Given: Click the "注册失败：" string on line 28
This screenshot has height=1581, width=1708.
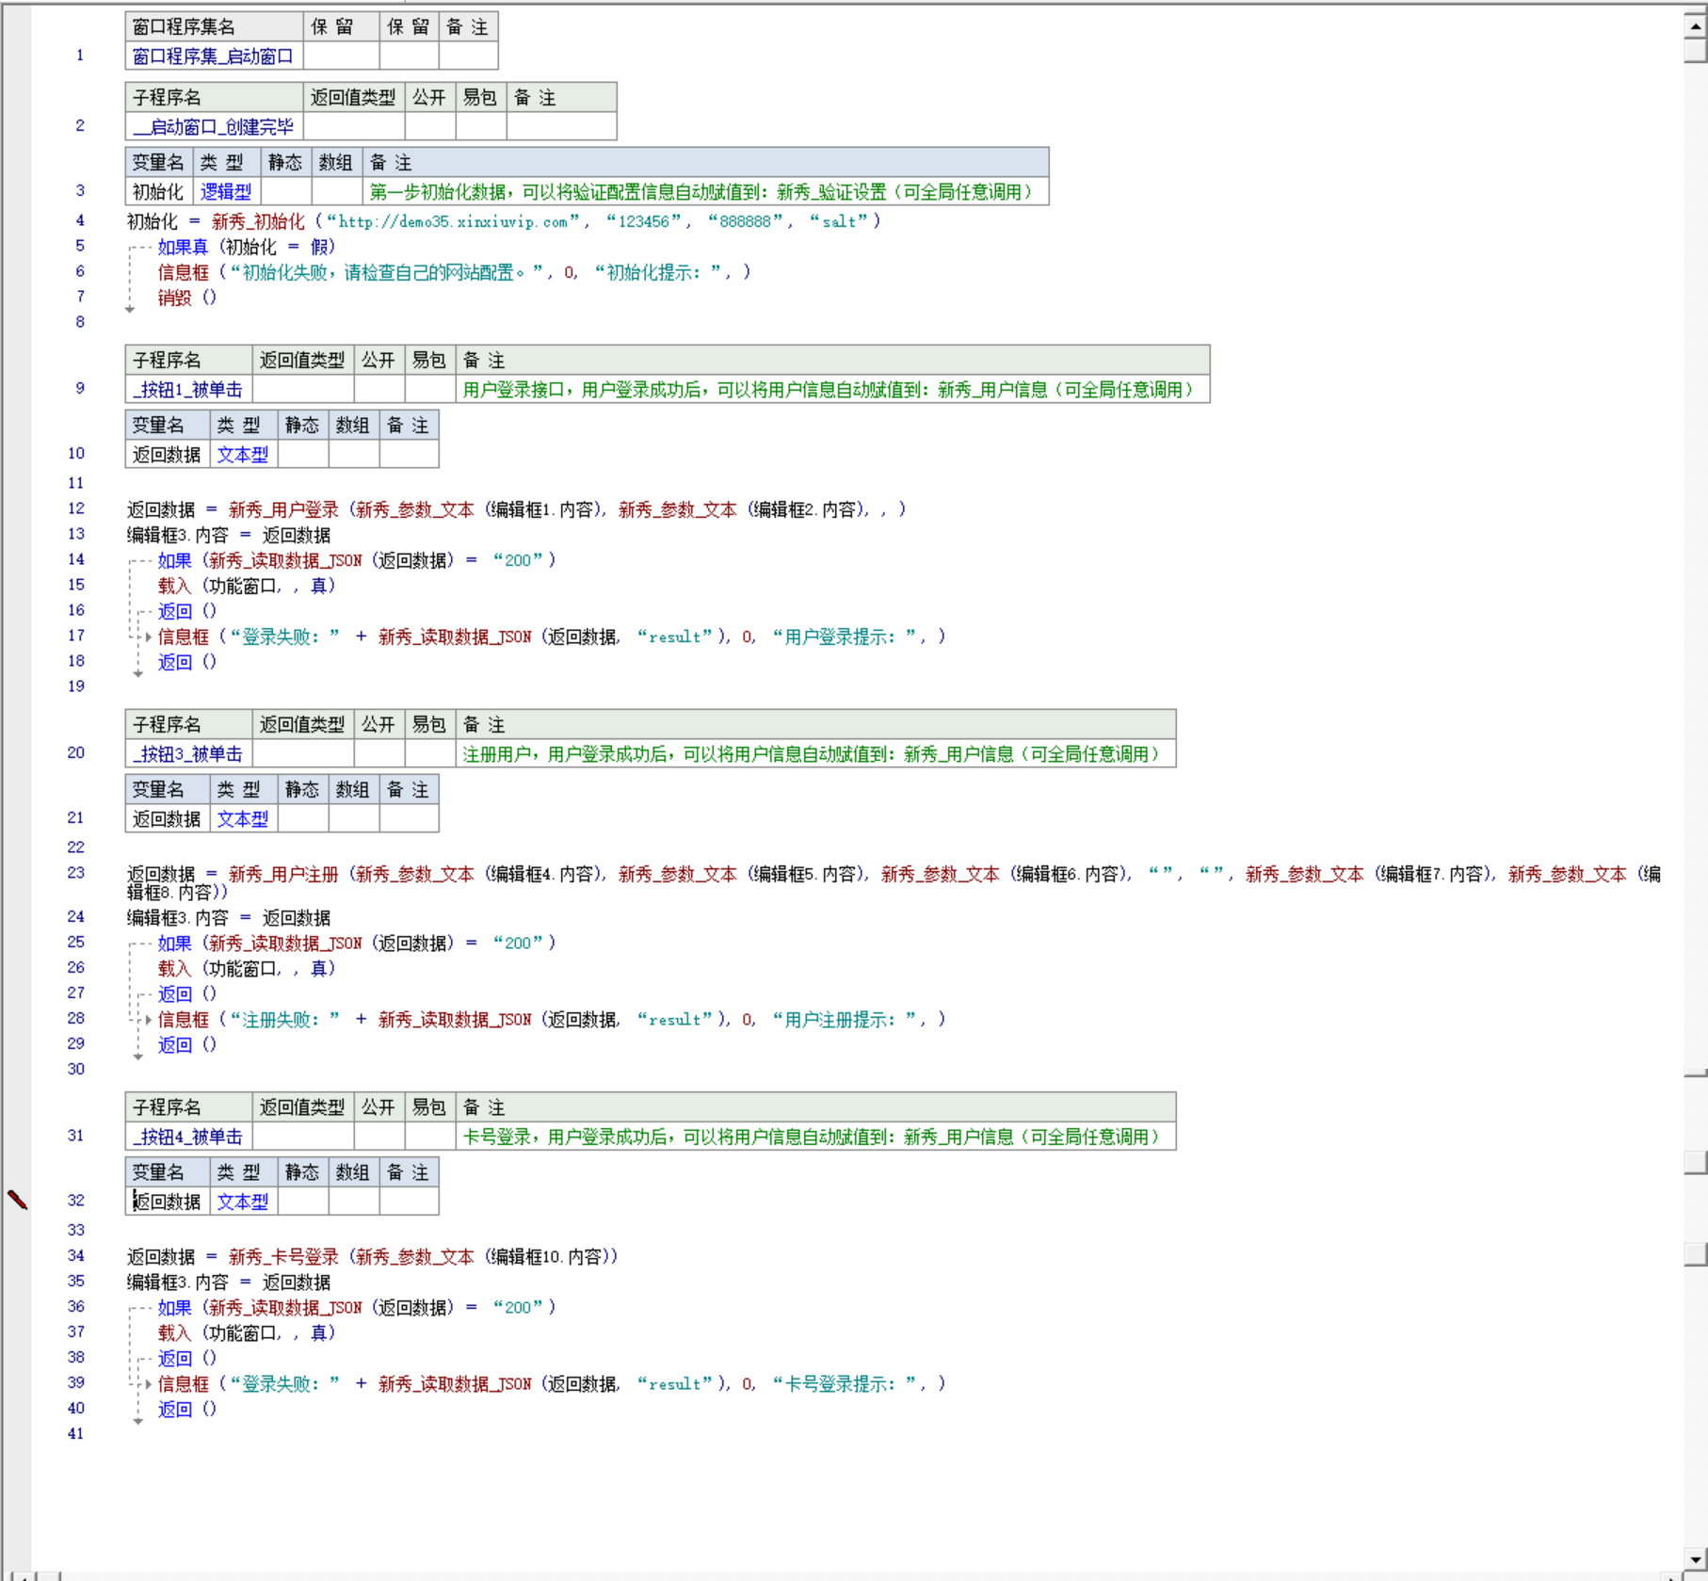Looking at the screenshot, I should [x=284, y=1019].
